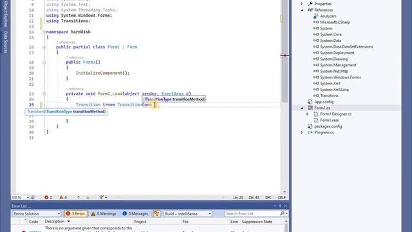The height and width of the screenshot is (232, 412).
Task: Sort by the Line column header
Action: [234, 222]
